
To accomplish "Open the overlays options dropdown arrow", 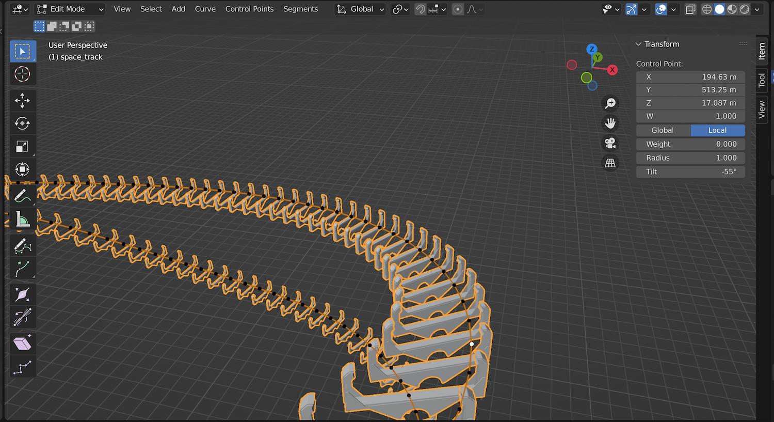I will [x=673, y=9].
